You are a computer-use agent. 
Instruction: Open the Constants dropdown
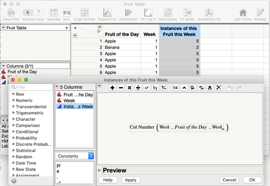(75, 156)
